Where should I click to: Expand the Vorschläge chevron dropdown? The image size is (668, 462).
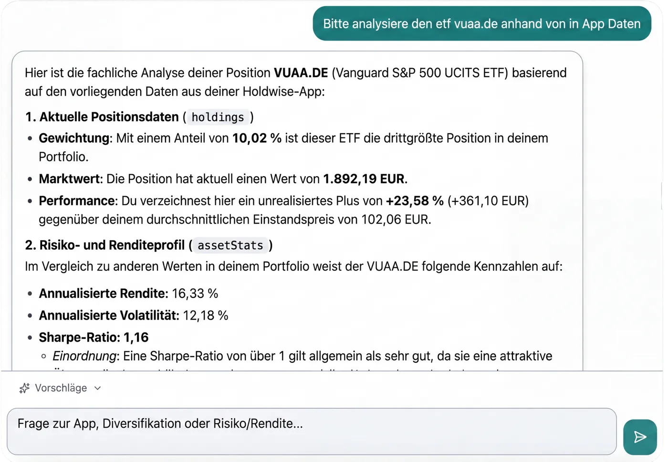click(98, 388)
